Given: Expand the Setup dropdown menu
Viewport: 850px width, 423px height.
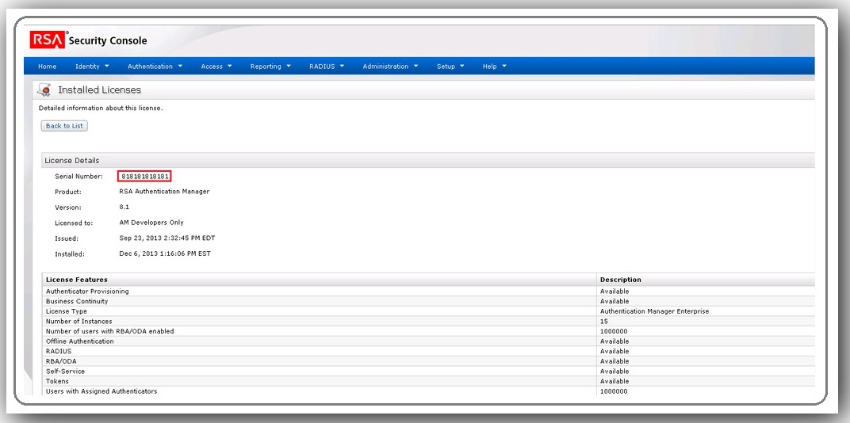Looking at the screenshot, I should click(x=450, y=67).
